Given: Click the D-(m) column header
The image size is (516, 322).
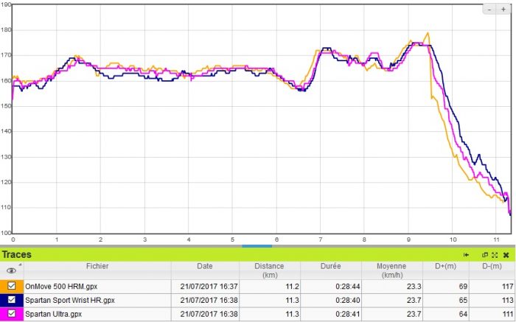Looking at the screenshot, I should pos(492,266).
